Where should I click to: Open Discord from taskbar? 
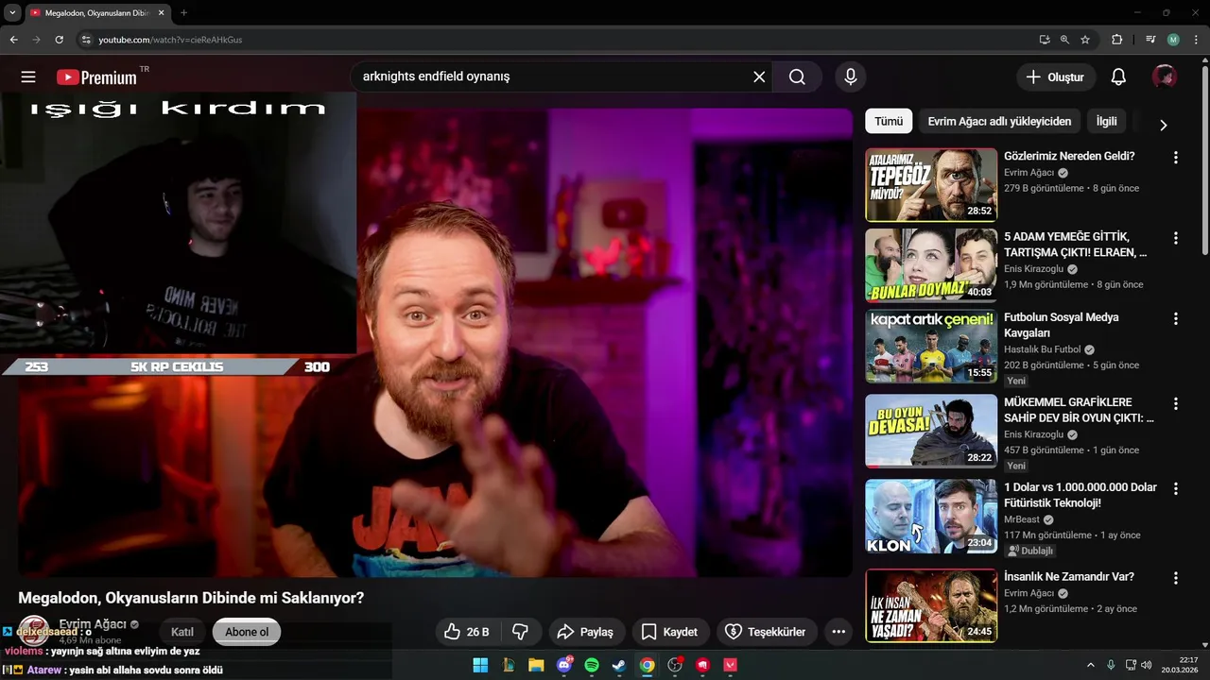(564, 665)
